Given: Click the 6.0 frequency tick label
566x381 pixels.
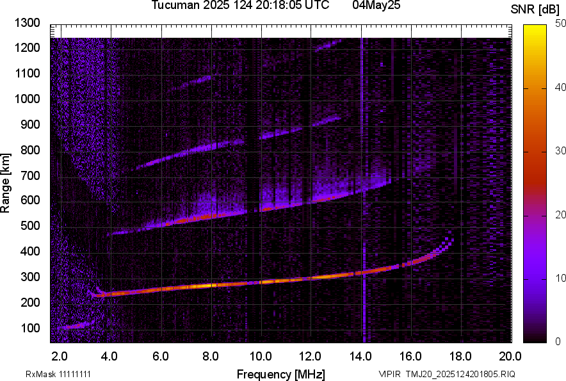Looking at the screenshot, I should click(x=161, y=357).
